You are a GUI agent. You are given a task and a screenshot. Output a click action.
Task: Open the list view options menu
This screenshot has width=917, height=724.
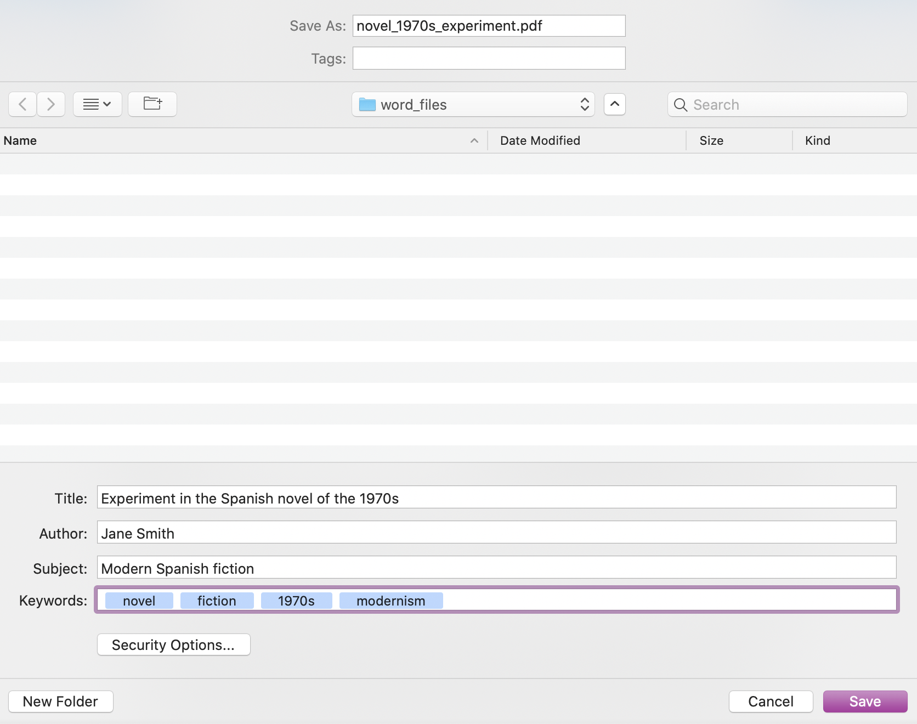click(x=97, y=104)
